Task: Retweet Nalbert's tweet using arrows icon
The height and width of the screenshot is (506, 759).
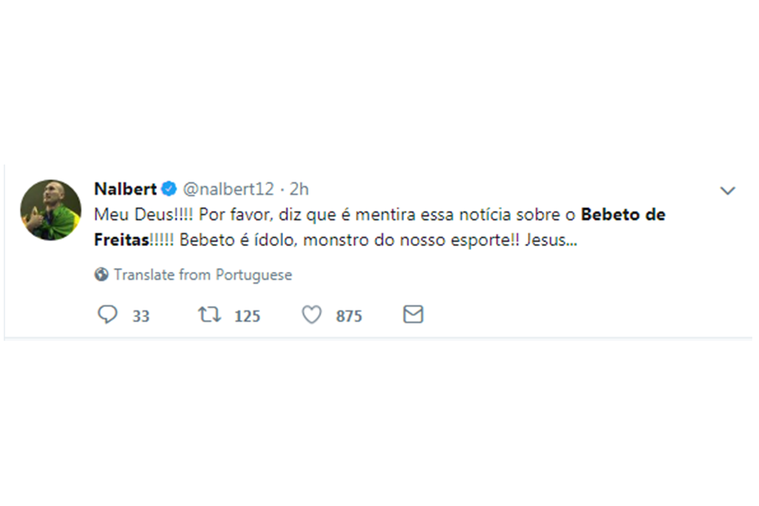Action: click(209, 315)
